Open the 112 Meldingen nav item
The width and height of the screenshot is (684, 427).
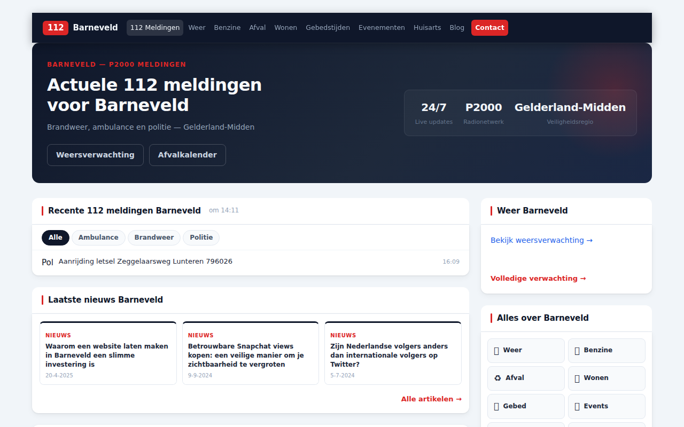pyautogui.click(x=155, y=28)
